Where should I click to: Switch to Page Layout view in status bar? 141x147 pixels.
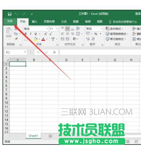click(x=128, y=142)
